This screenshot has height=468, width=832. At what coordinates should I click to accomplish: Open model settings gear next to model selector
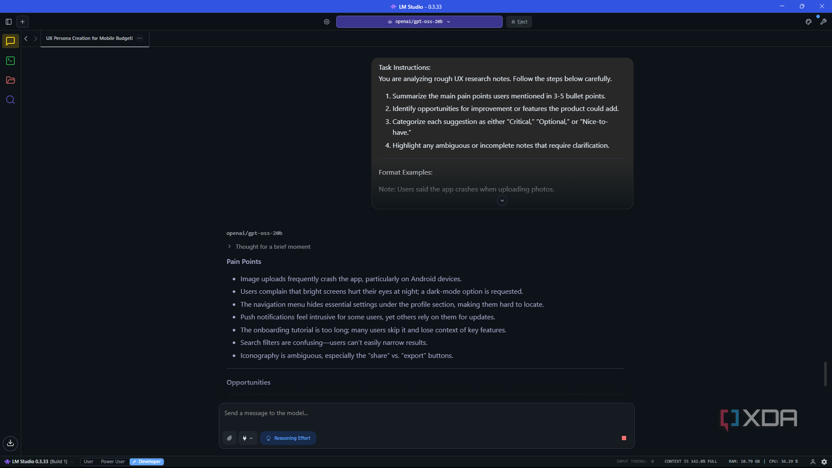click(x=327, y=22)
